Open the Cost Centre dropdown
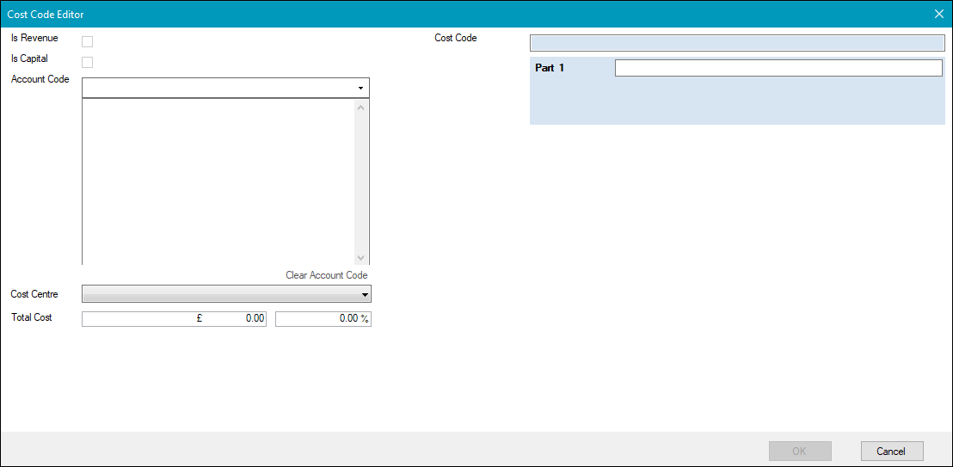The height and width of the screenshot is (467, 953). pos(365,295)
